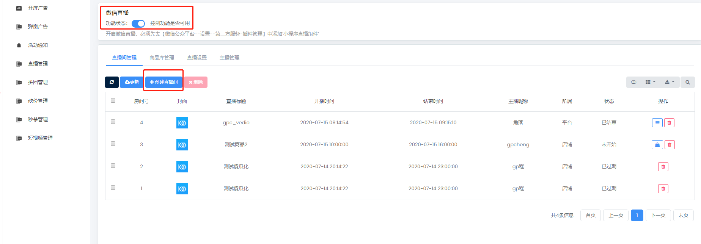Image resolution: width=701 pixels, height=244 pixels.
Task: Open 开屏广告 in the sidebar
Action: pos(38,8)
